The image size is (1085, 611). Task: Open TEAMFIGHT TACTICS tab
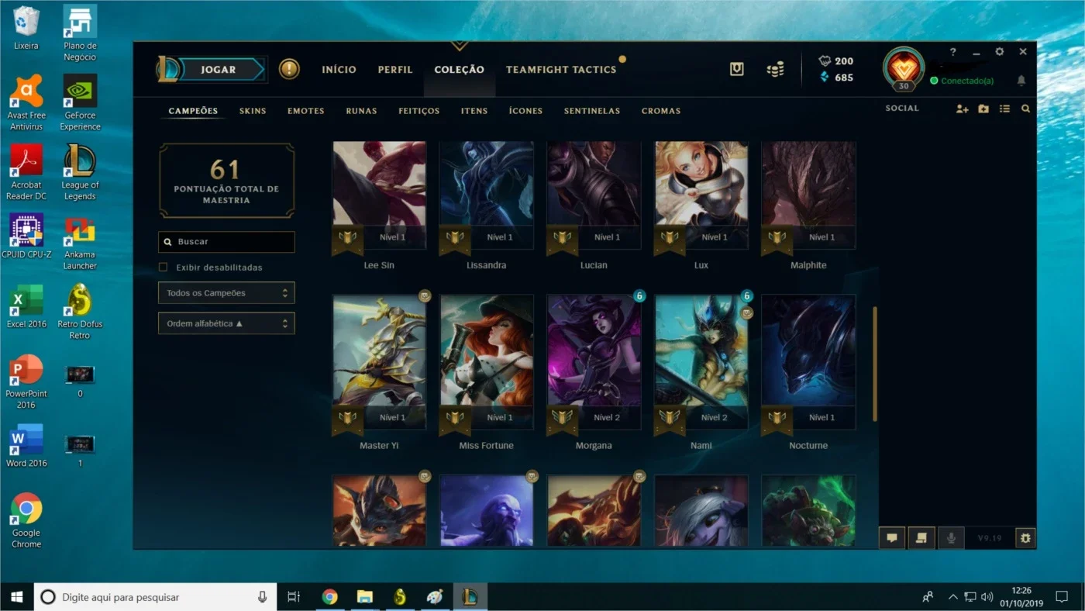561,69
